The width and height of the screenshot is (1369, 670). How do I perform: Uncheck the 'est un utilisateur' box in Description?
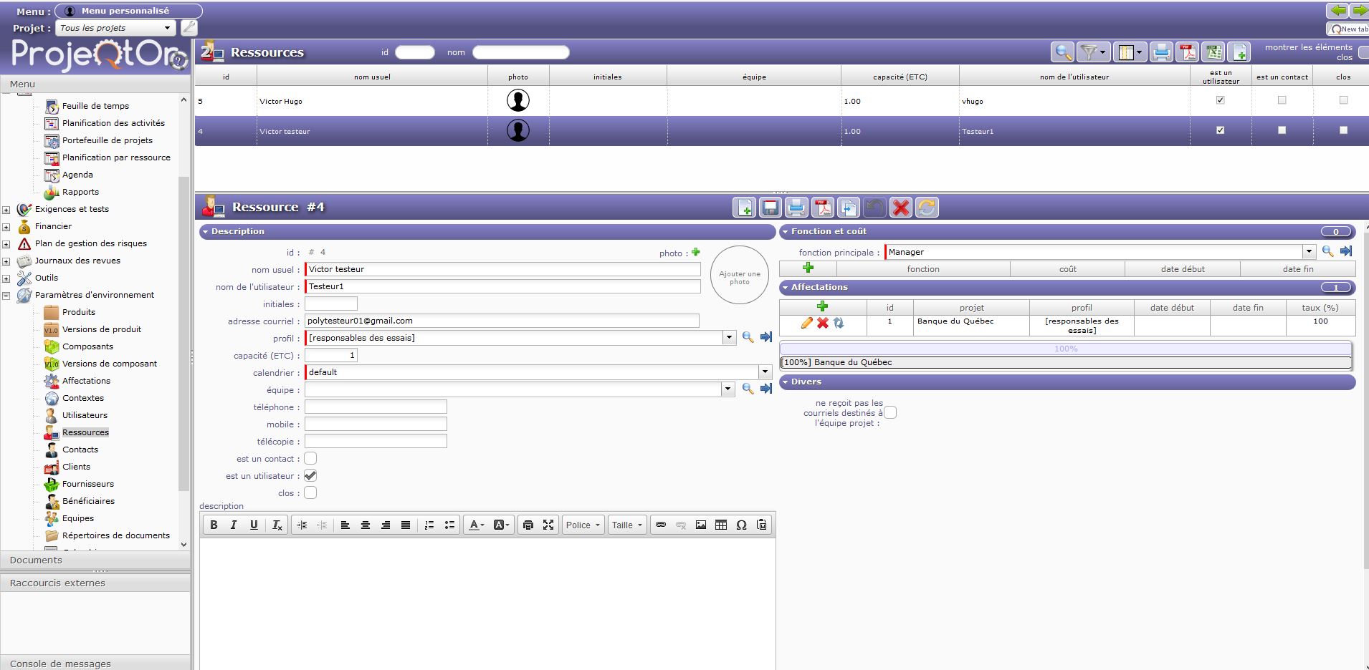310,475
